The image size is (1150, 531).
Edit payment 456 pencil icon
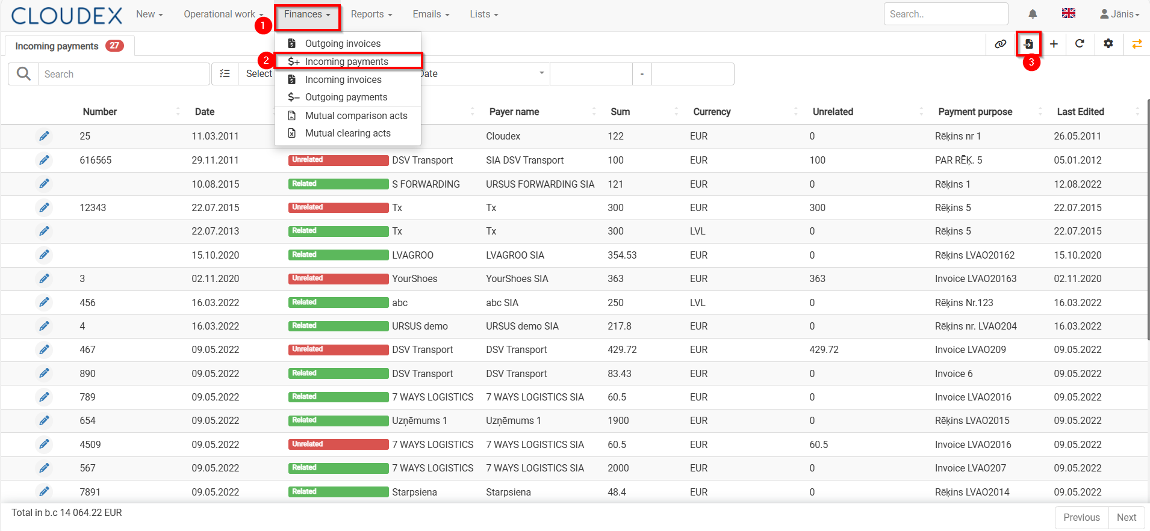(44, 302)
